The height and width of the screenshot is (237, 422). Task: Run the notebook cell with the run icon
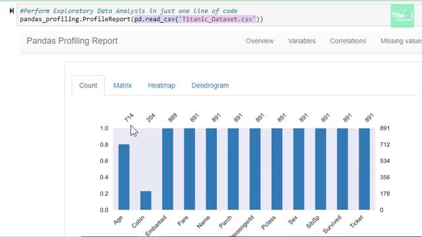(x=12, y=11)
